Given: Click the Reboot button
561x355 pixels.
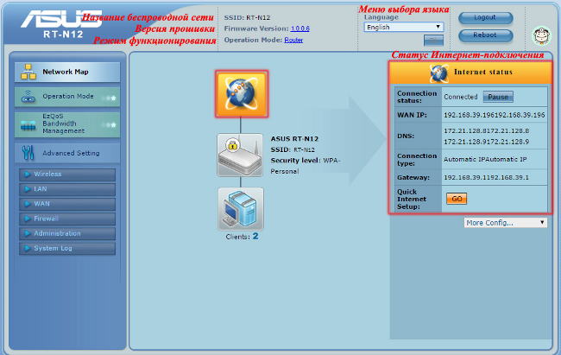Looking at the screenshot, I should coord(486,35).
